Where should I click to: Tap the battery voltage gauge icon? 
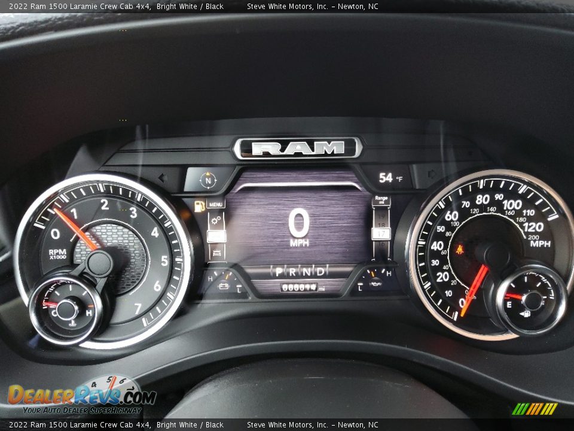tap(223, 285)
